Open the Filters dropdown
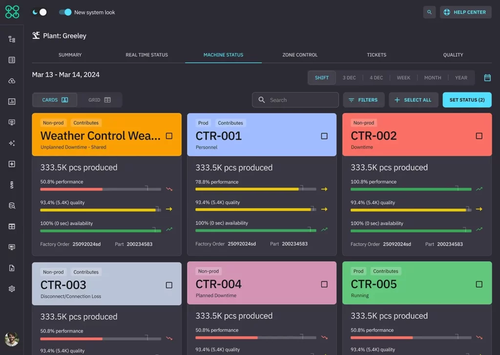 [x=363, y=100]
